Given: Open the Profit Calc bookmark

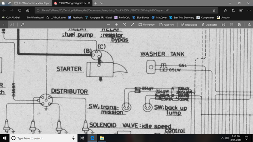Looking at the screenshot, I should 122,17.
